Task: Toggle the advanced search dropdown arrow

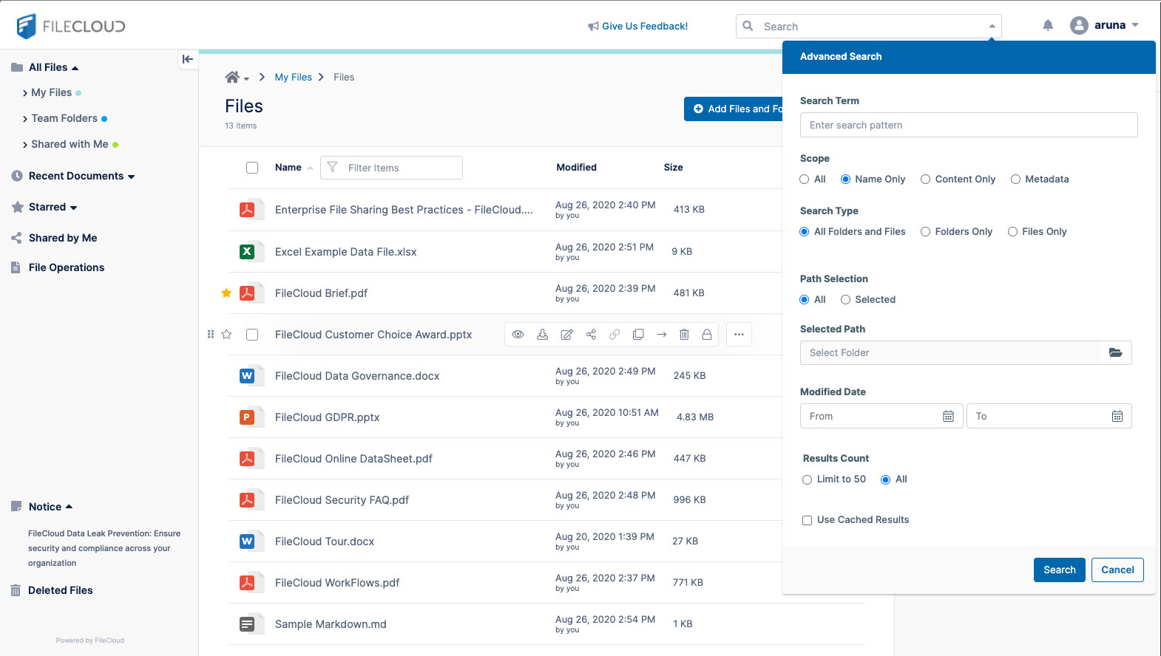Action: pos(992,27)
